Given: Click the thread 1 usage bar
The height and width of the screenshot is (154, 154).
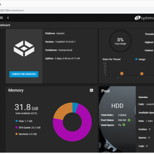Looking at the screenshot, I should (x=142, y=74).
